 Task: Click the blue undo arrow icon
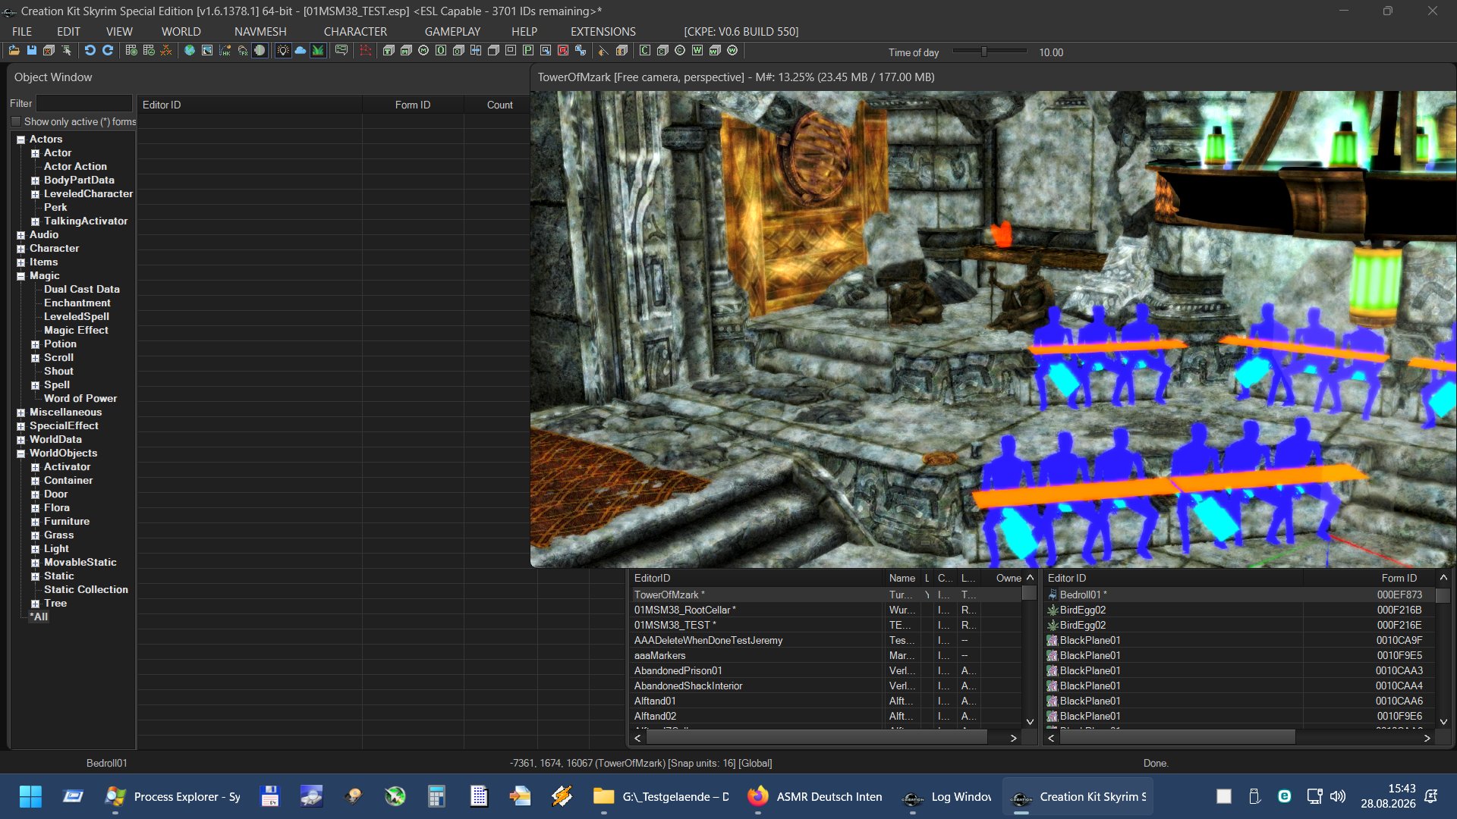90,51
